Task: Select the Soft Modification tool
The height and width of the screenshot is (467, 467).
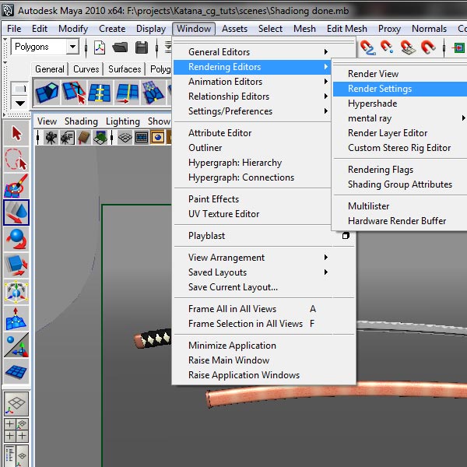Action: pyautogui.click(x=16, y=318)
